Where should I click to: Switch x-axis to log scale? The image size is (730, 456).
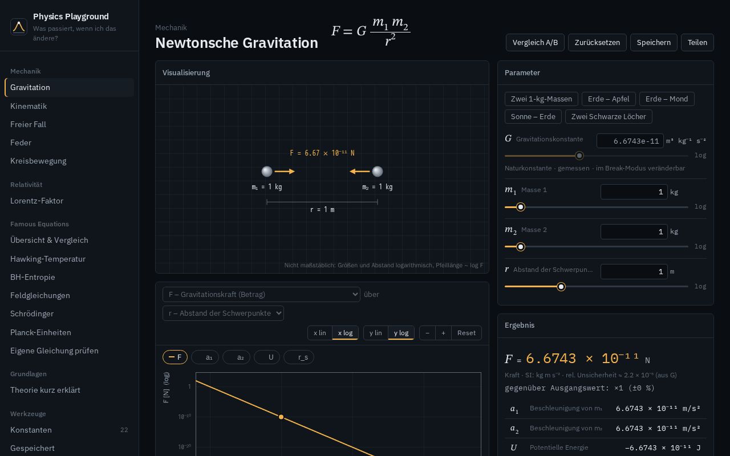345,333
